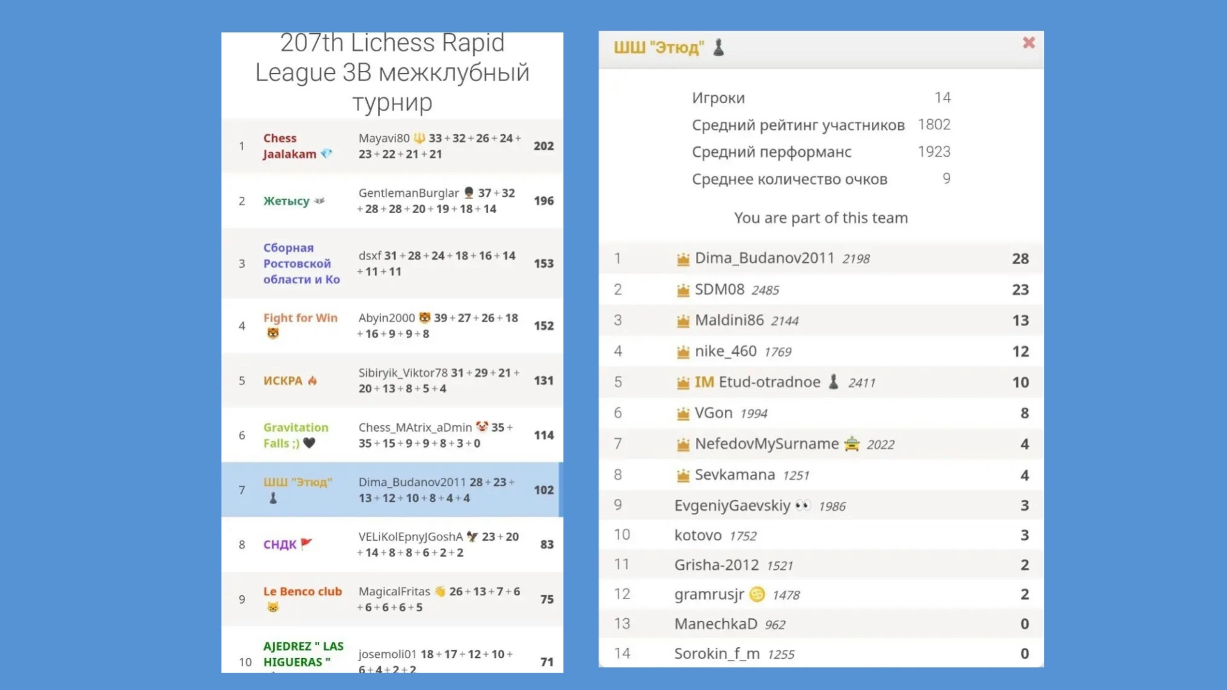Viewport: 1227px width, 690px height.
Task: Click the eyes flair after EvgeniyGaevskiy
Action: [803, 505]
